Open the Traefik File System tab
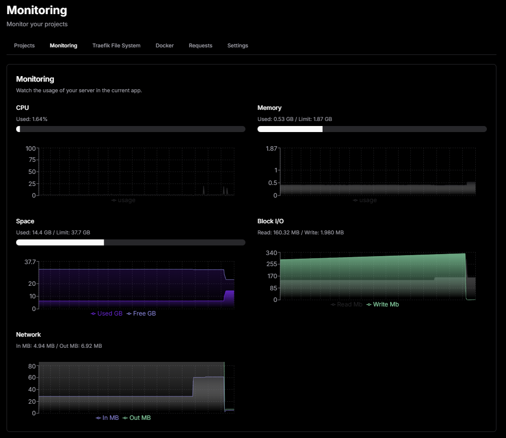The image size is (506, 438). tap(116, 45)
